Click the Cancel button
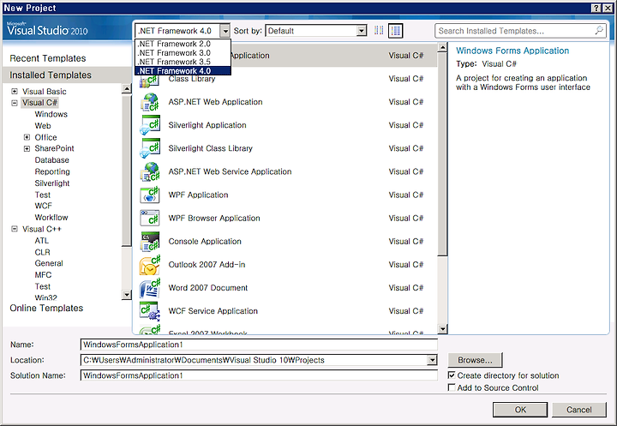 [578, 410]
